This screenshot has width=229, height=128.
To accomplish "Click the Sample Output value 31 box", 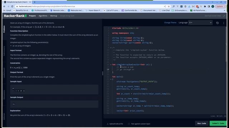I will pos(54,104).
